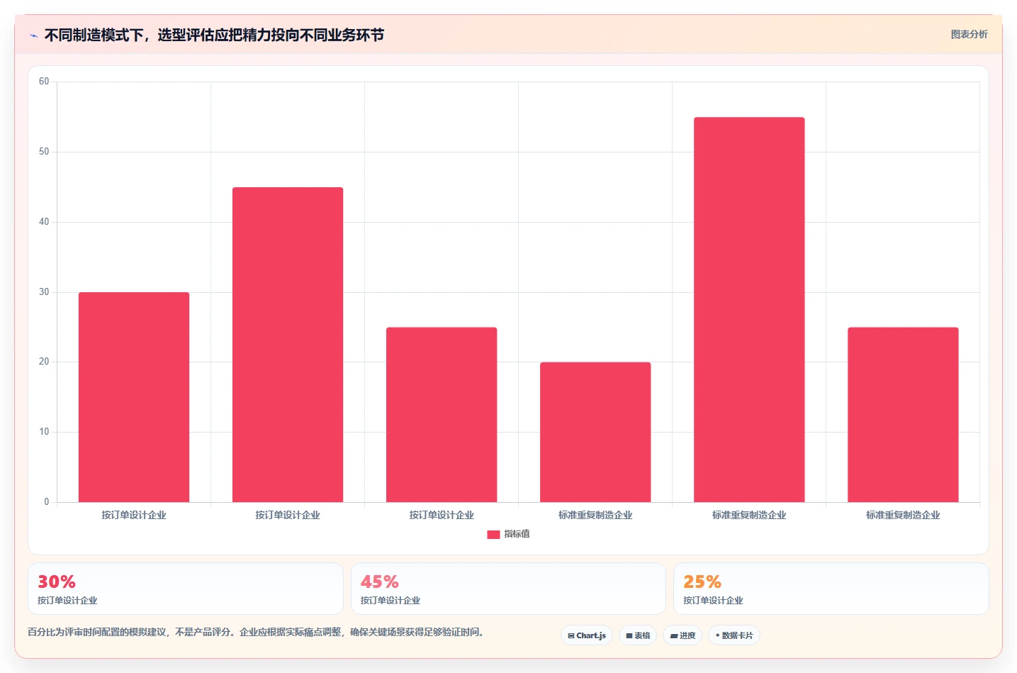This screenshot has width=1017, height=673.
Task: Select the 表格 chip
Action: pyautogui.click(x=638, y=635)
